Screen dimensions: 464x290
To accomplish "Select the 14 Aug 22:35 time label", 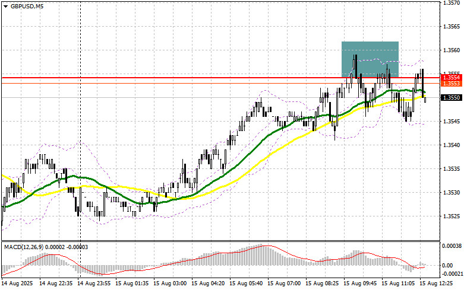I will pos(56,283).
